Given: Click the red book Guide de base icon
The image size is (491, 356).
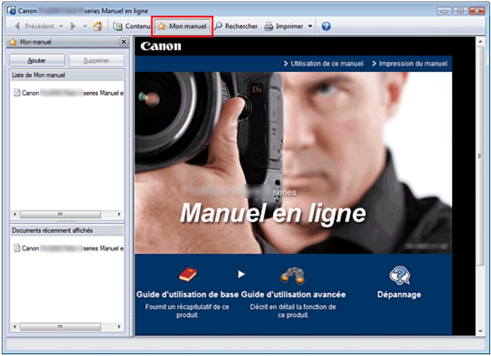Looking at the screenshot, I should tap(187, 275).
